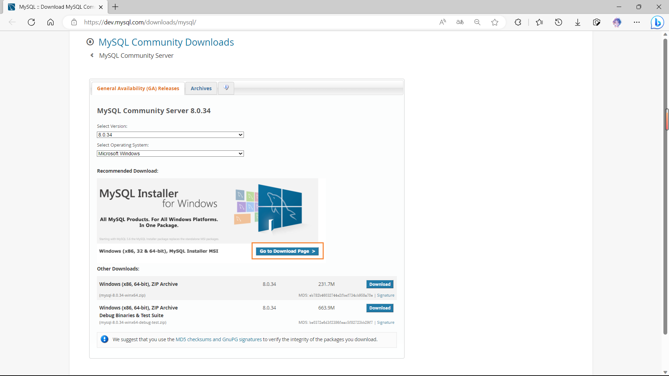This screenshot has width=669, height=376.
Task: Open the browser extensions icon
Action: coord(518,22)
